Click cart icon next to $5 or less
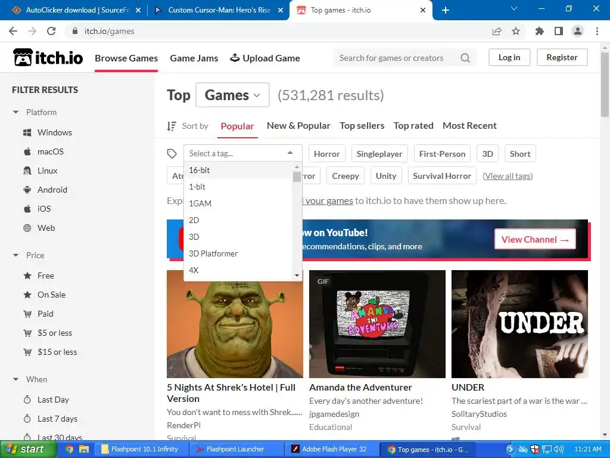The height and width of the screenshot is (458, 610). 27,333
